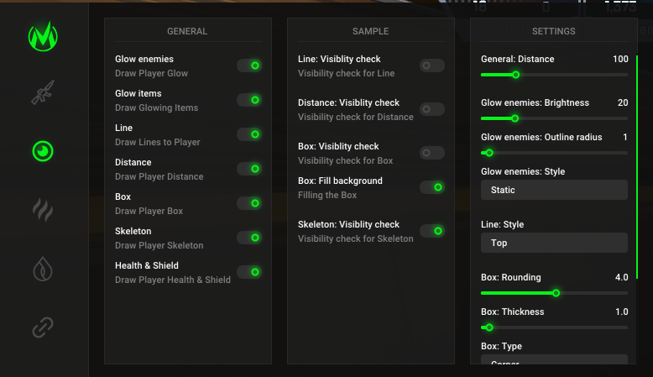Click the droplet icon in sidebar
This screenshot has width=653, height=377.
coord(42,269)
